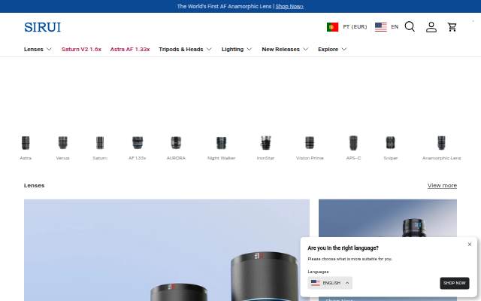The image size is (481, 301).
Task: Close the language popup
Action: pos(469,245)
